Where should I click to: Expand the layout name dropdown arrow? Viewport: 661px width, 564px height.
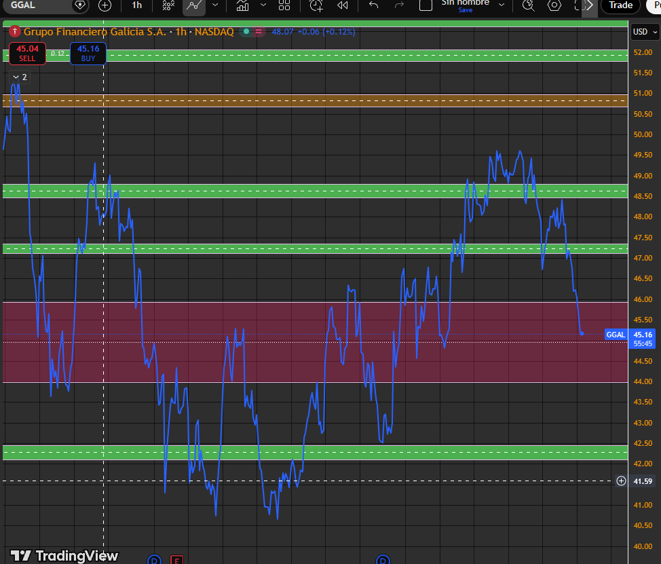pos(502,5)
